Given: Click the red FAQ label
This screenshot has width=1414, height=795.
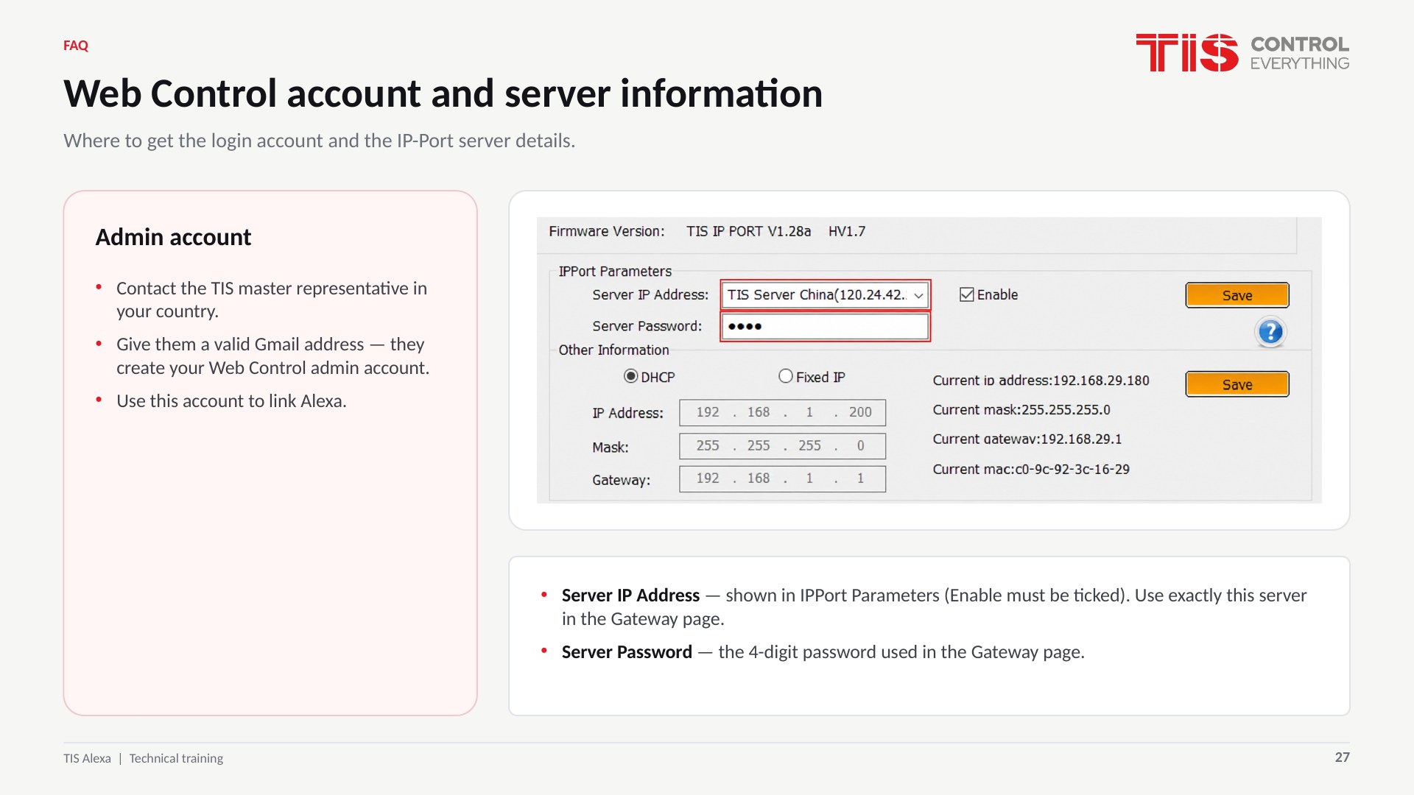Looking at the screenshot, I should click(76, 46).
